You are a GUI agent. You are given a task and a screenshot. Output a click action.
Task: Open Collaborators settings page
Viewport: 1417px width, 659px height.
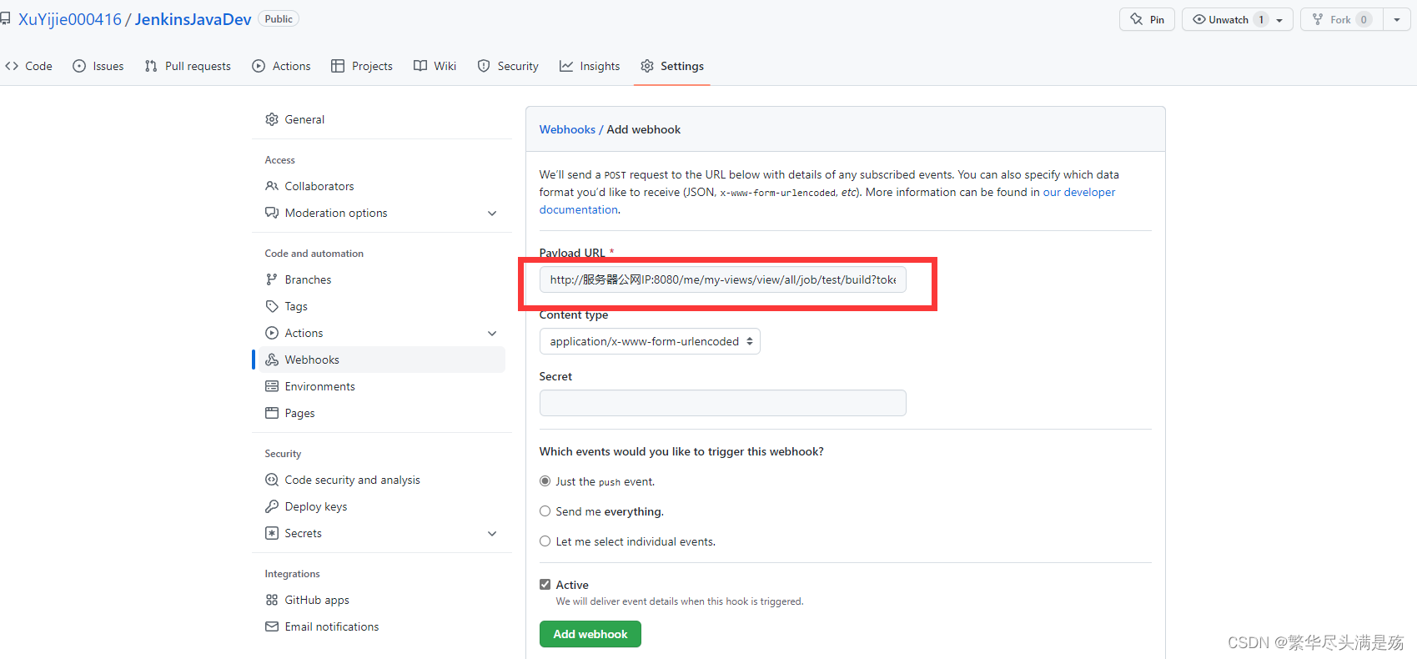pos(382,186)
